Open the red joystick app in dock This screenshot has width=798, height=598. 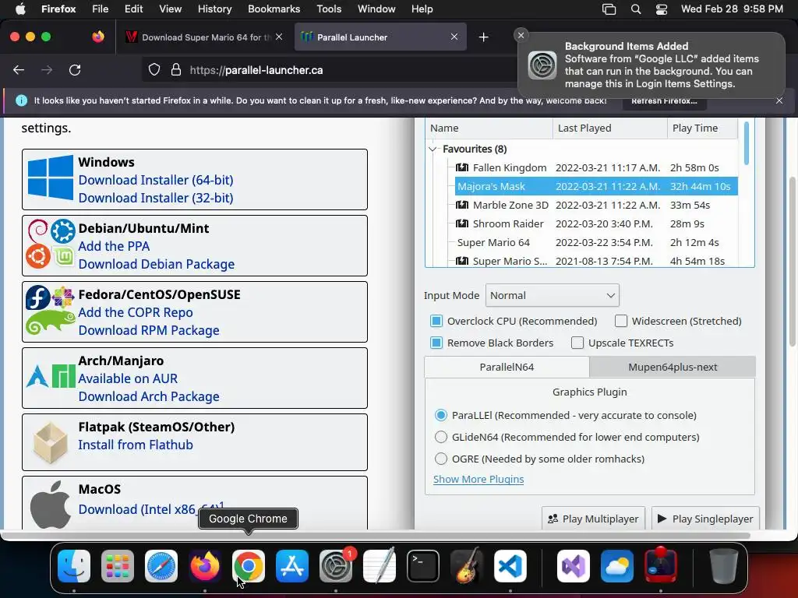(661, 565)
